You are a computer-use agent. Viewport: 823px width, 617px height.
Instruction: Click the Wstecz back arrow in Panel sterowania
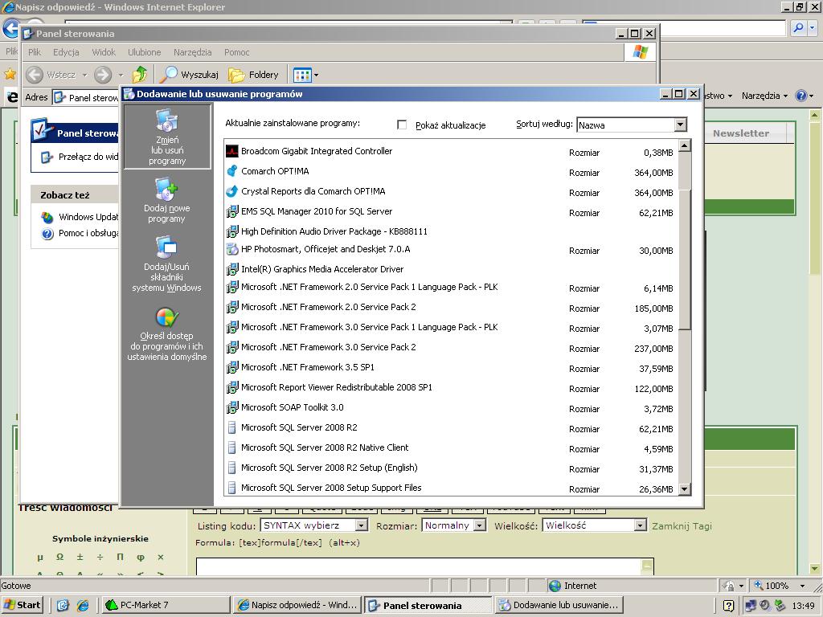pyautogui.click(x=35, y=75)
